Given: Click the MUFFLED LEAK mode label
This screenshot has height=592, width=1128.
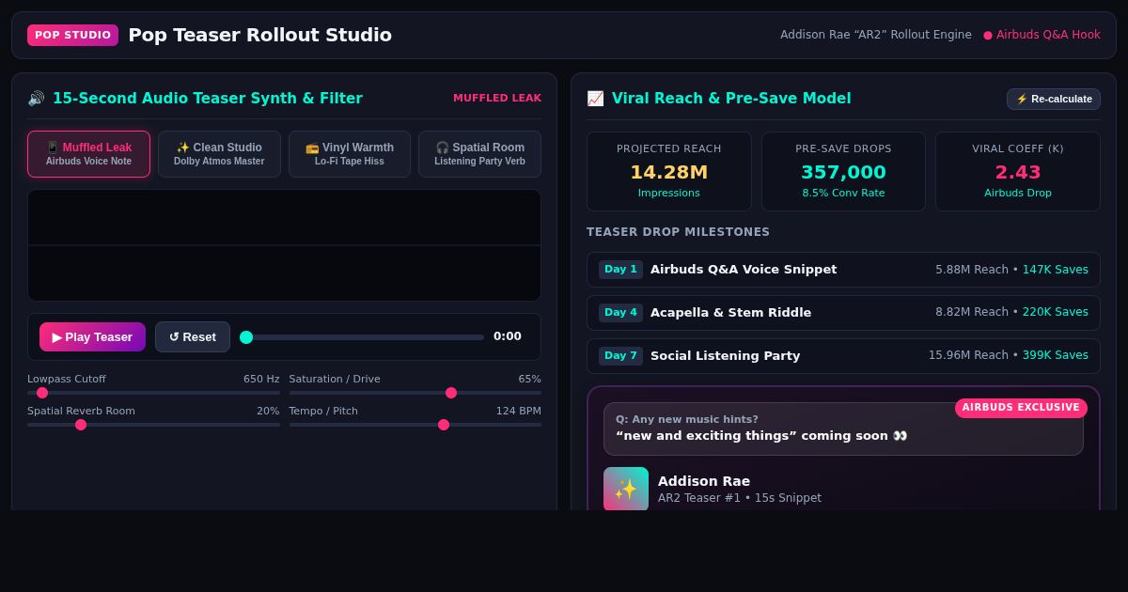Looking at the screenshot, I should pos(497,99).
